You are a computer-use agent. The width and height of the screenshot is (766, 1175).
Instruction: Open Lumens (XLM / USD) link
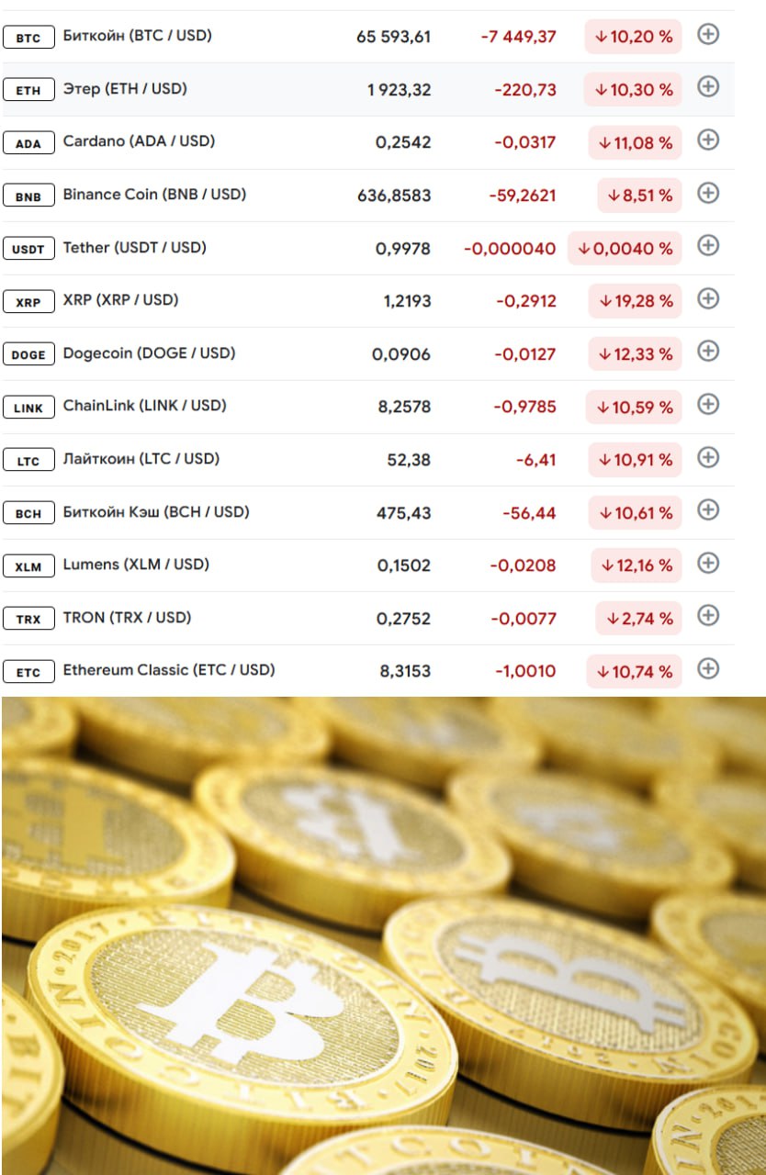point(136,565)
